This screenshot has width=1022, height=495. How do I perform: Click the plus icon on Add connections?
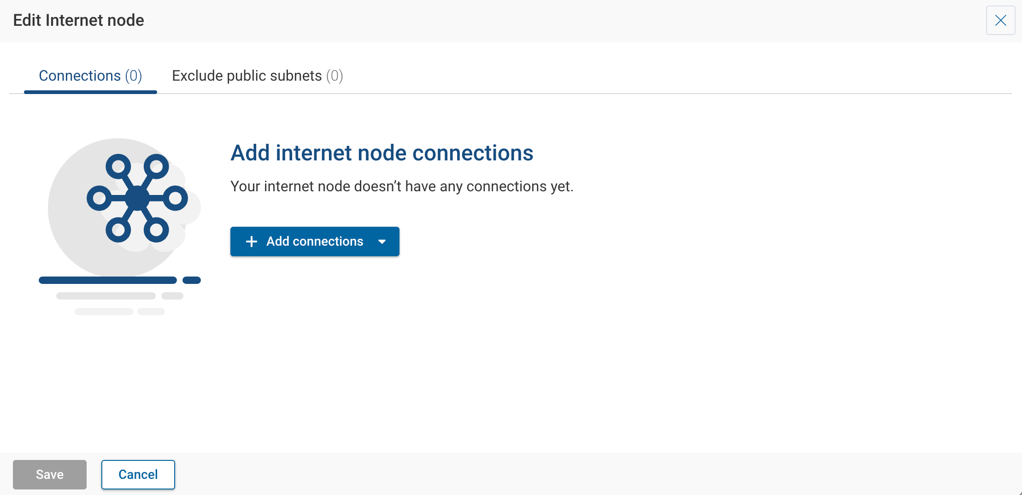251,241
